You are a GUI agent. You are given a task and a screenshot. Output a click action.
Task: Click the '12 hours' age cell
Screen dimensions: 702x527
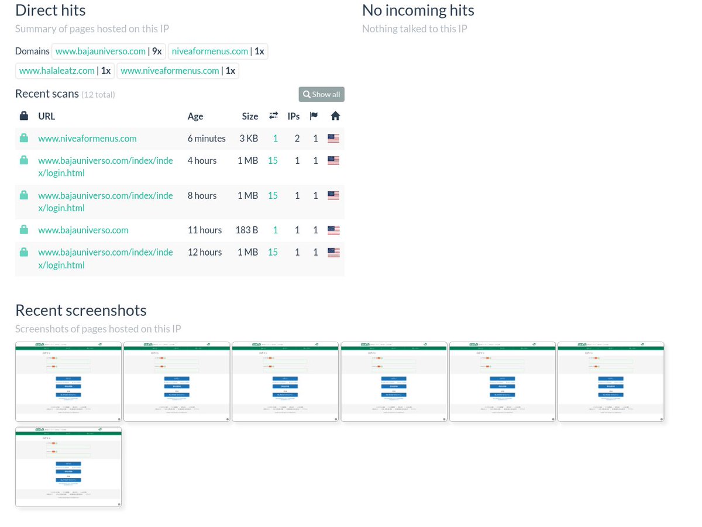[205, 252]
